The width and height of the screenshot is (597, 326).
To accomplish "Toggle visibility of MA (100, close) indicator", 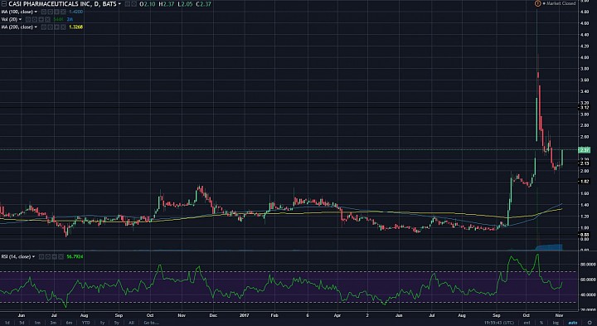I will click(43, 12).
